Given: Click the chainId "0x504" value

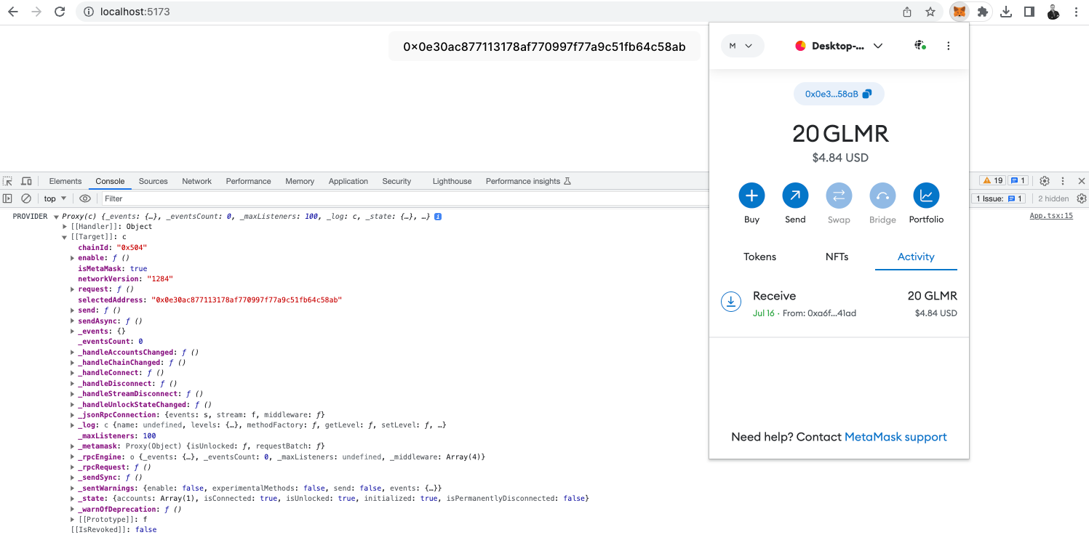Looking at the screenshot, I should [132, 248].
